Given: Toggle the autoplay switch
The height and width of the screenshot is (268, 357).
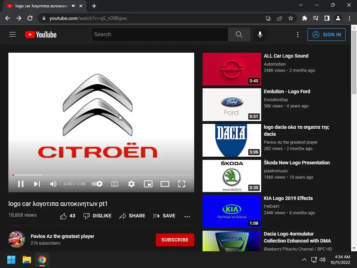Looking at the screenshot, I should coord(97,184).
